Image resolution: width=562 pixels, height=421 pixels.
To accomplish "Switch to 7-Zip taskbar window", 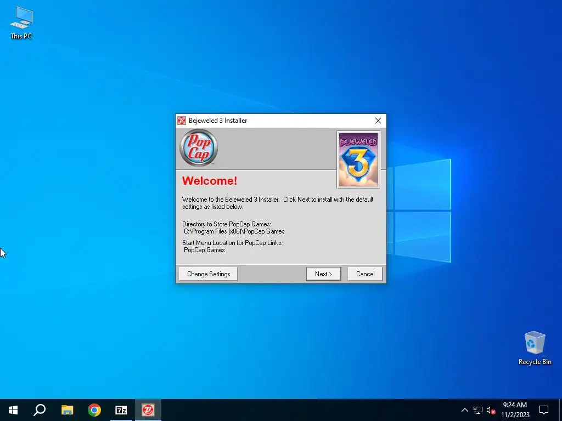I will coord(121,410).
